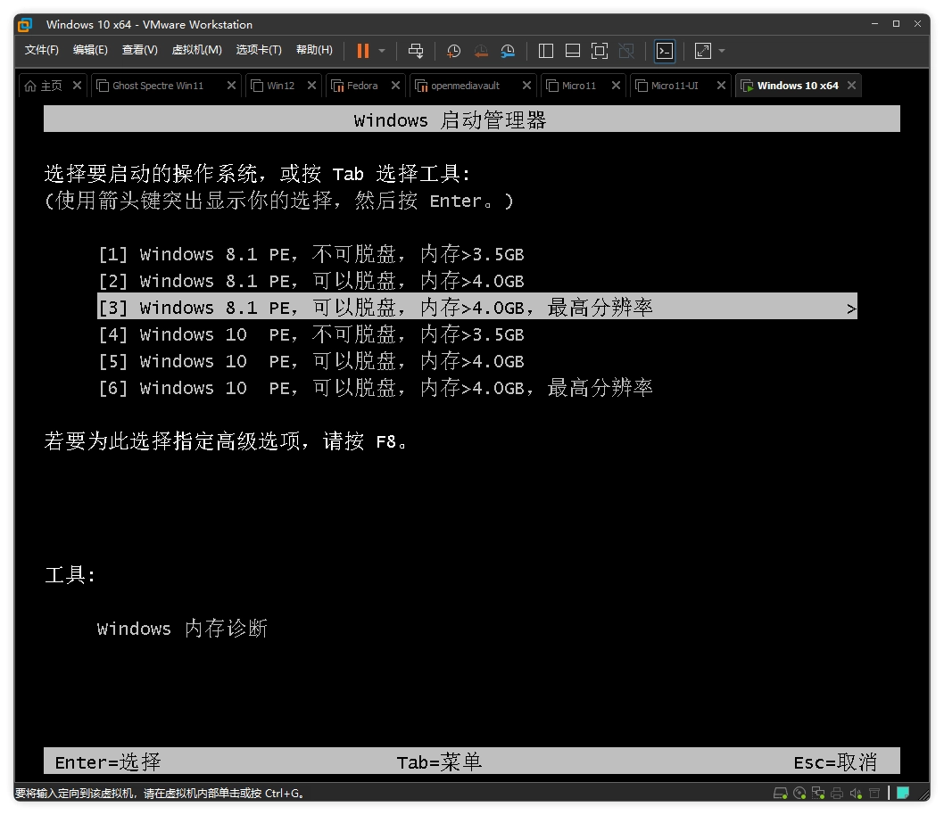Screen dimensions: 944x815
Task: Click Send Ctrl+Alt+Del toolbar icon
Action: pyautogui.click(x=416, y=51)
